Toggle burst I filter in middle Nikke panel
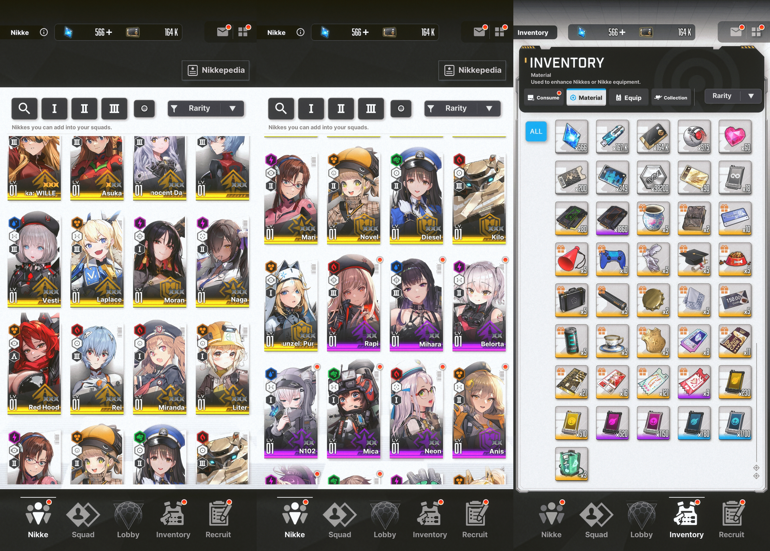This screenshot has width=770, height=551. (x=311, y=108)
